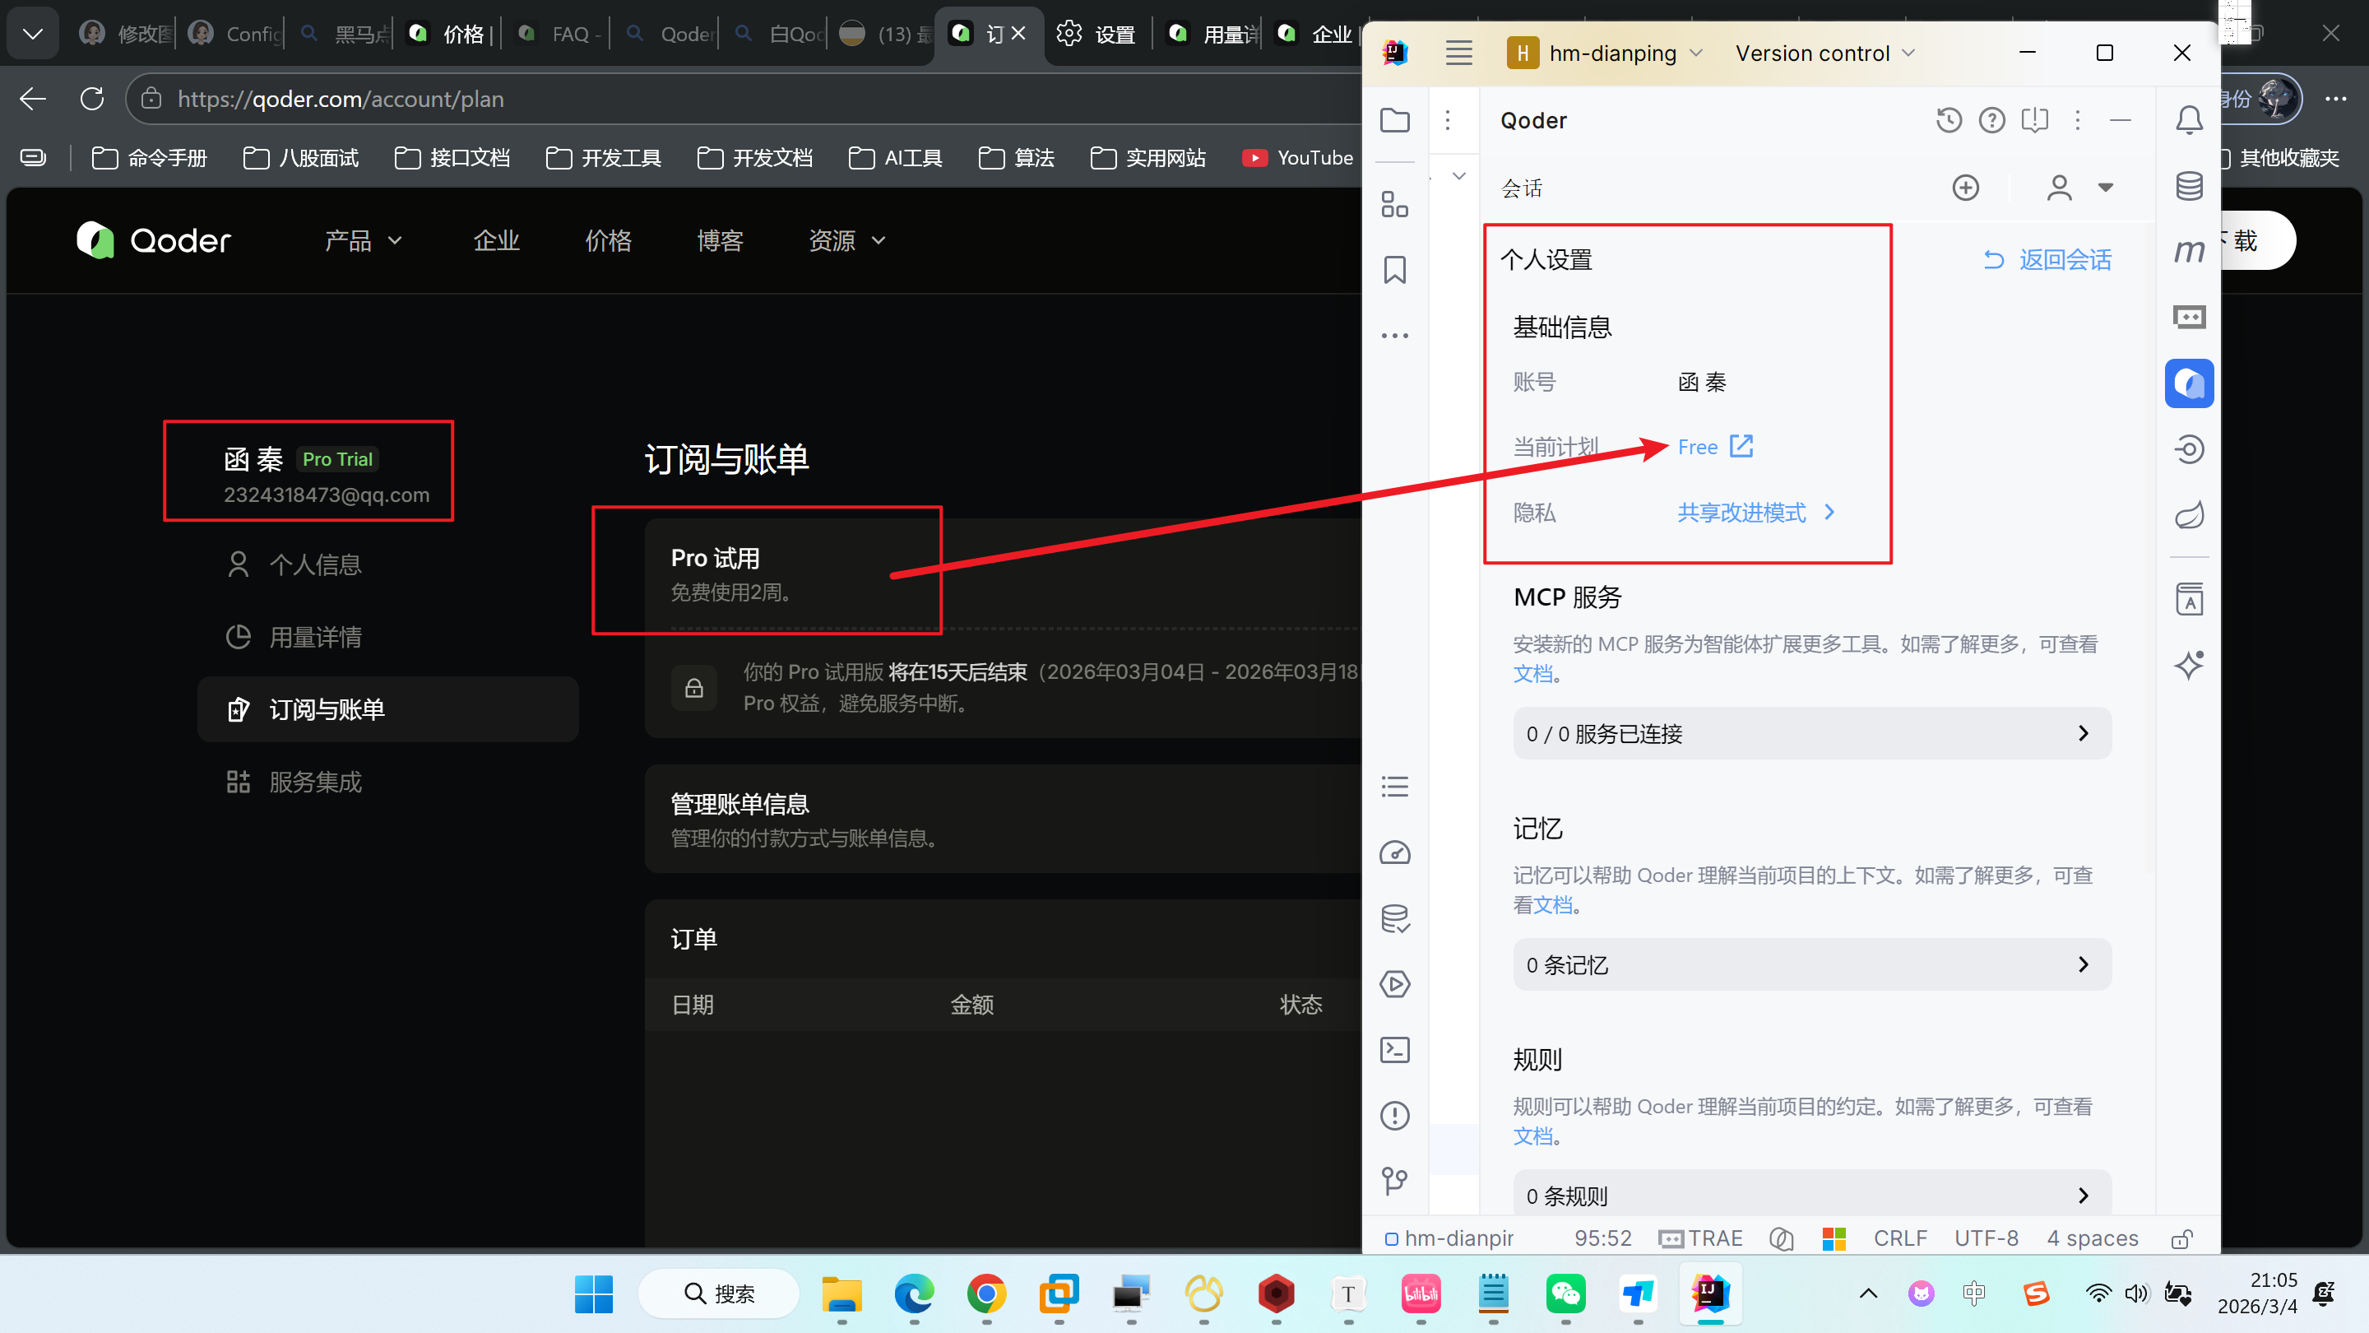Go to 博客 in the Qoder site navigation

click(719, 241)
